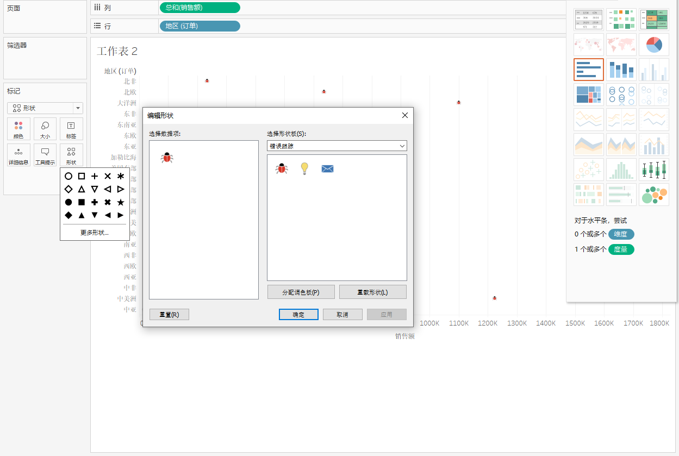Click the 地区 (订单) header label
Image resolution: width=679 pixels, height=456 pixels.
click(120, 71)
